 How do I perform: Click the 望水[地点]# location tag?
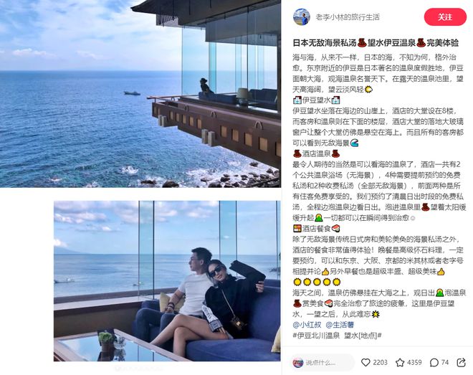(x=363, y=335)
